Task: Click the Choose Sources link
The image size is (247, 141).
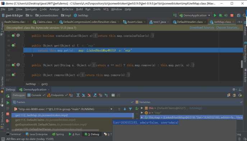Action: click(228, 28)
